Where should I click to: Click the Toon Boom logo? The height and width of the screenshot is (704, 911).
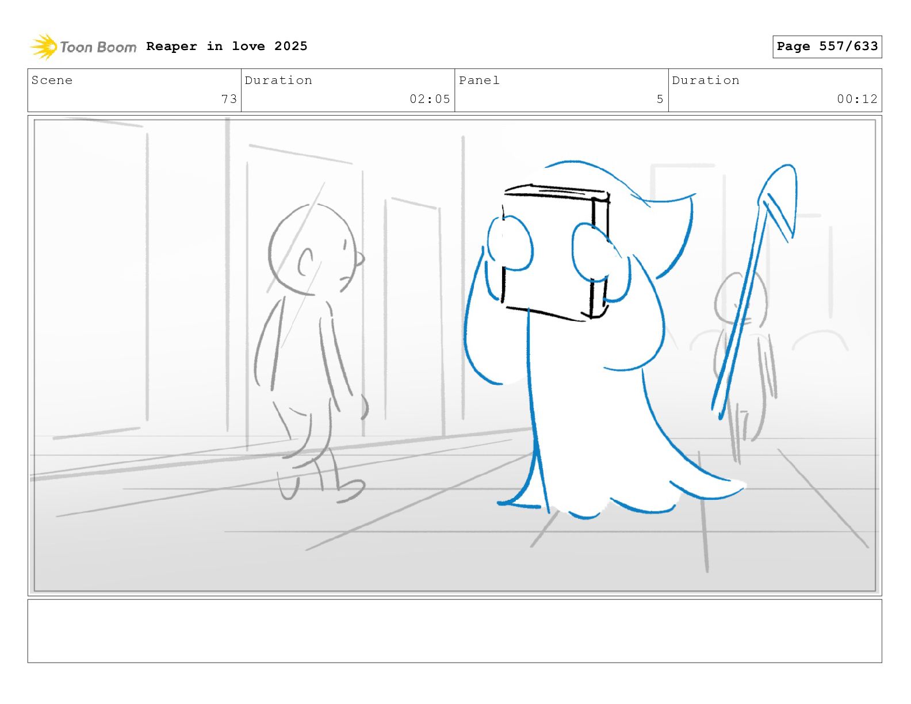coord(83,47)
